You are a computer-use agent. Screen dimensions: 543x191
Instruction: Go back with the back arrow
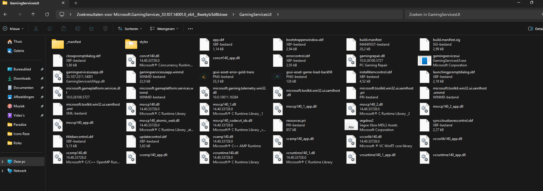click(x=5, y=14)
